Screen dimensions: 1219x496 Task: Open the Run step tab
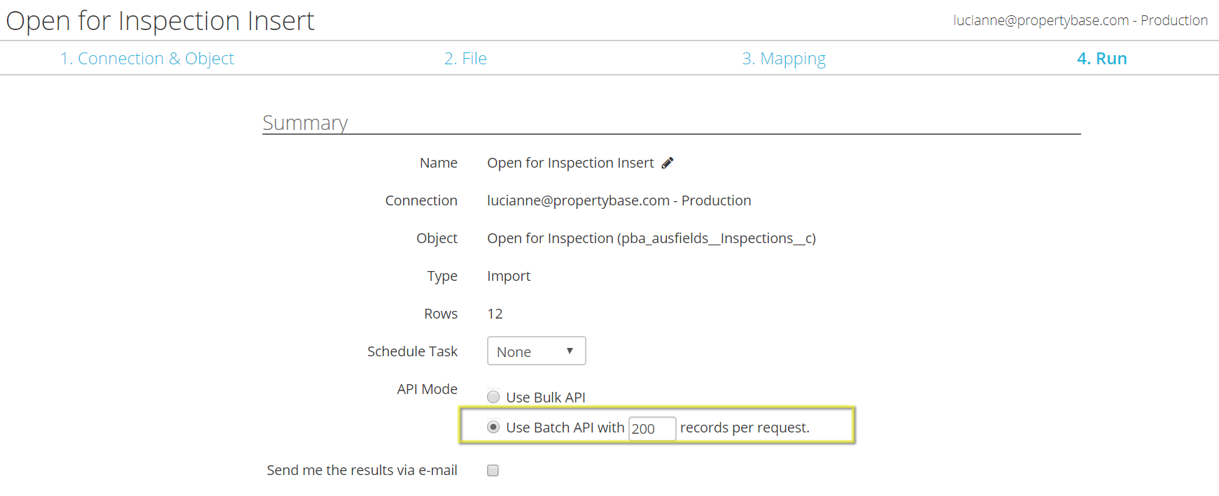(1101, 59)
